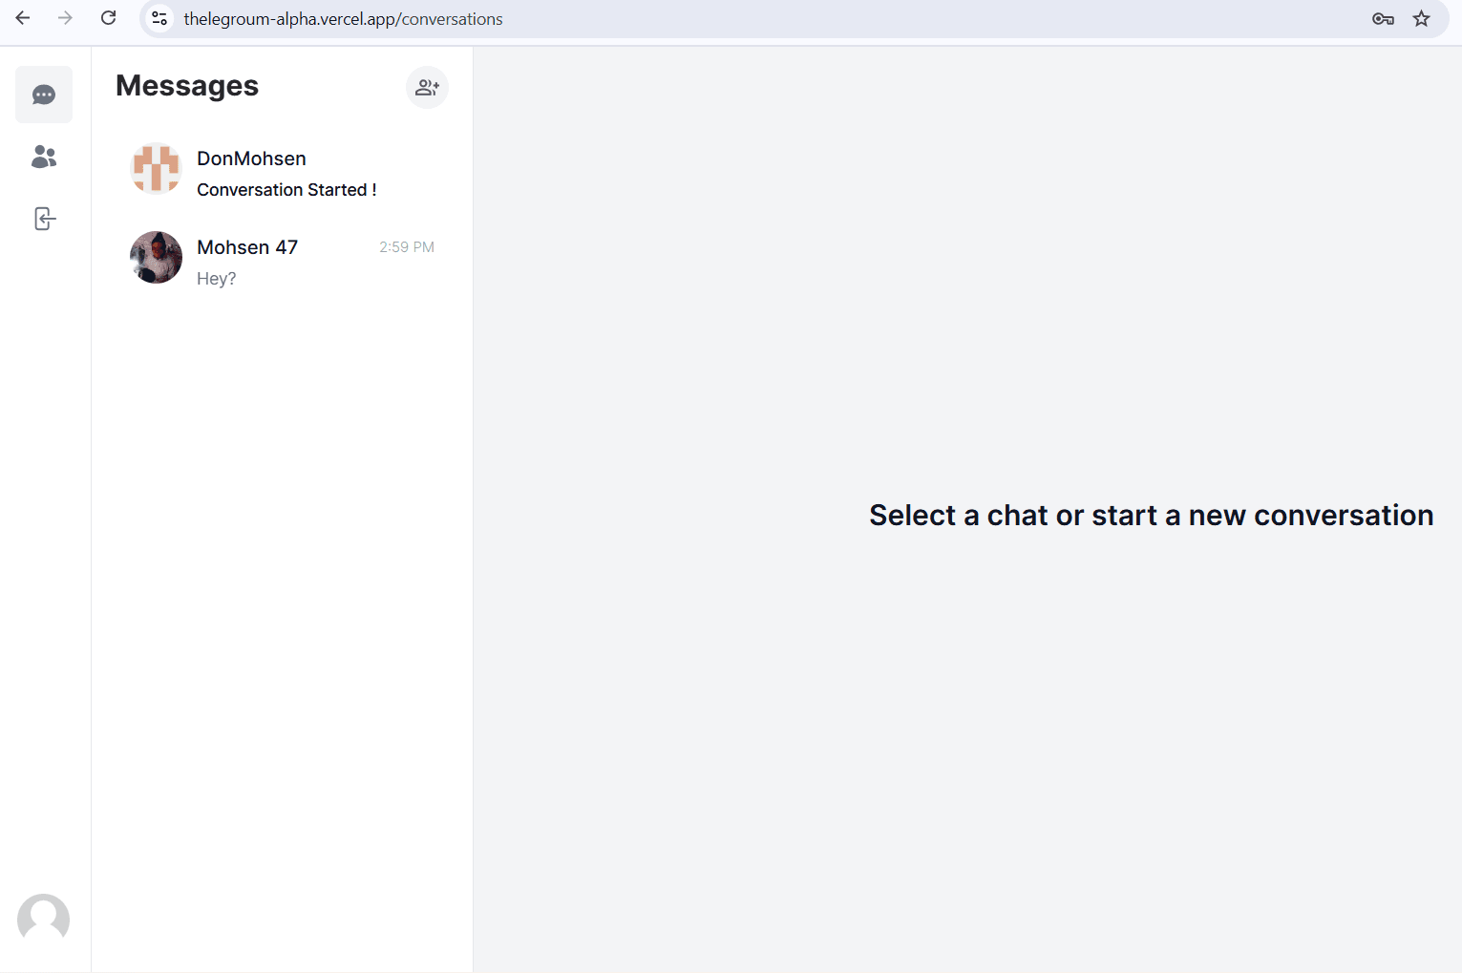Bookmark this page with the star icon

pyautogui.click(x=1421, y=19)
